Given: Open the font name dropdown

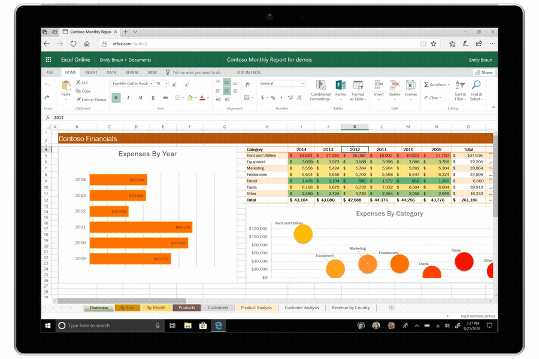Looking at the screenshot, I should 152,84.
